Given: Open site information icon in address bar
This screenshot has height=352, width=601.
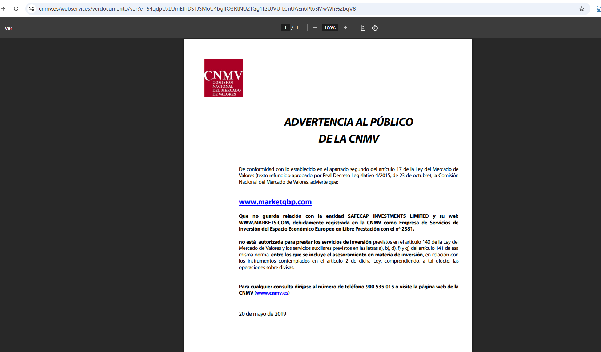Looking at the screenshot, I should point(32,9).
